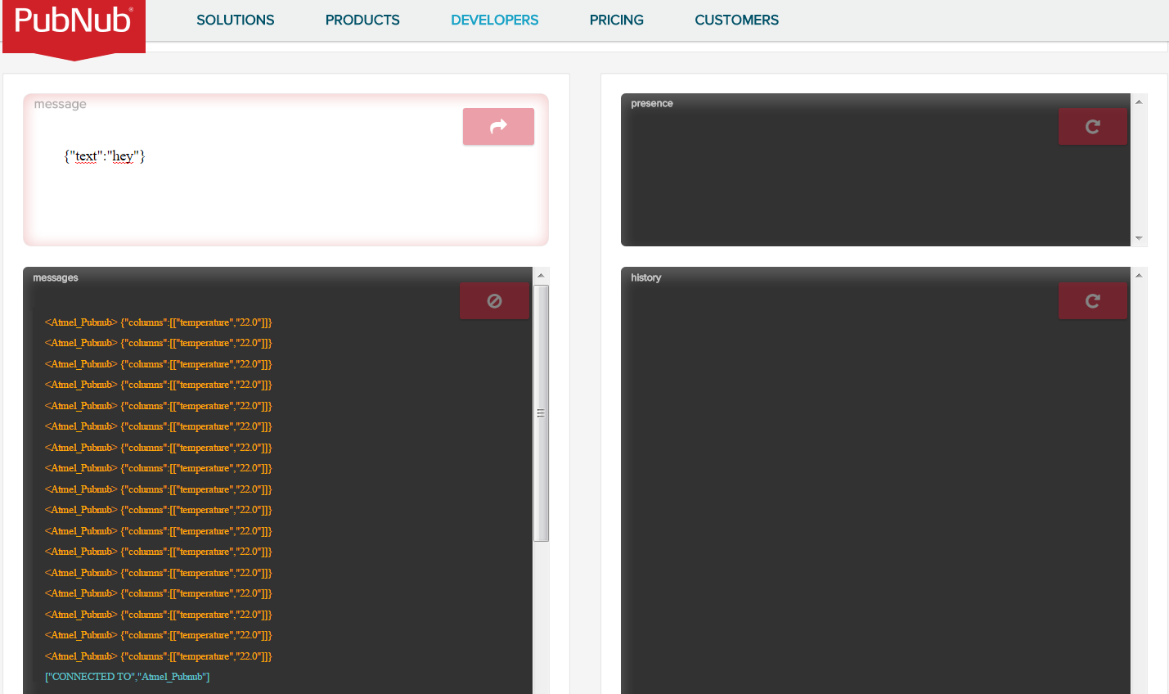Click the presence panel scroll-down arrow
Screen dimensions: 1169x694
pos(1139,238)
